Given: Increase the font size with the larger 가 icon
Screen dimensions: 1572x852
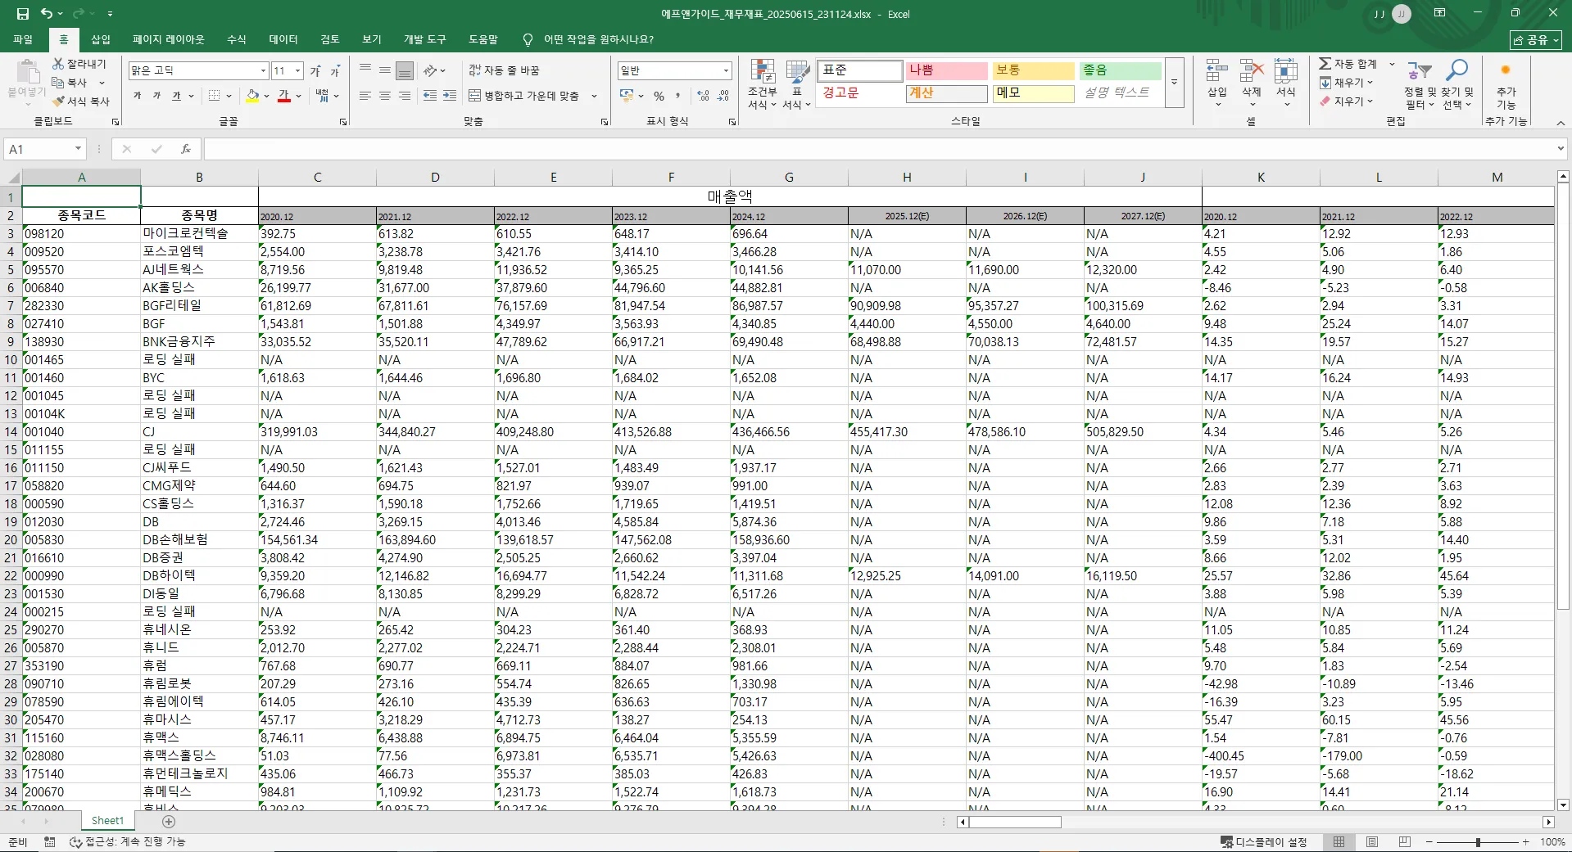Looking at the screenshot, I should pos(315,71).
